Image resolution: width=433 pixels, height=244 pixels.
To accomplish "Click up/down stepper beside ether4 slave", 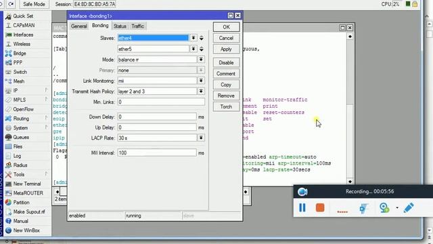I will 202,38.
